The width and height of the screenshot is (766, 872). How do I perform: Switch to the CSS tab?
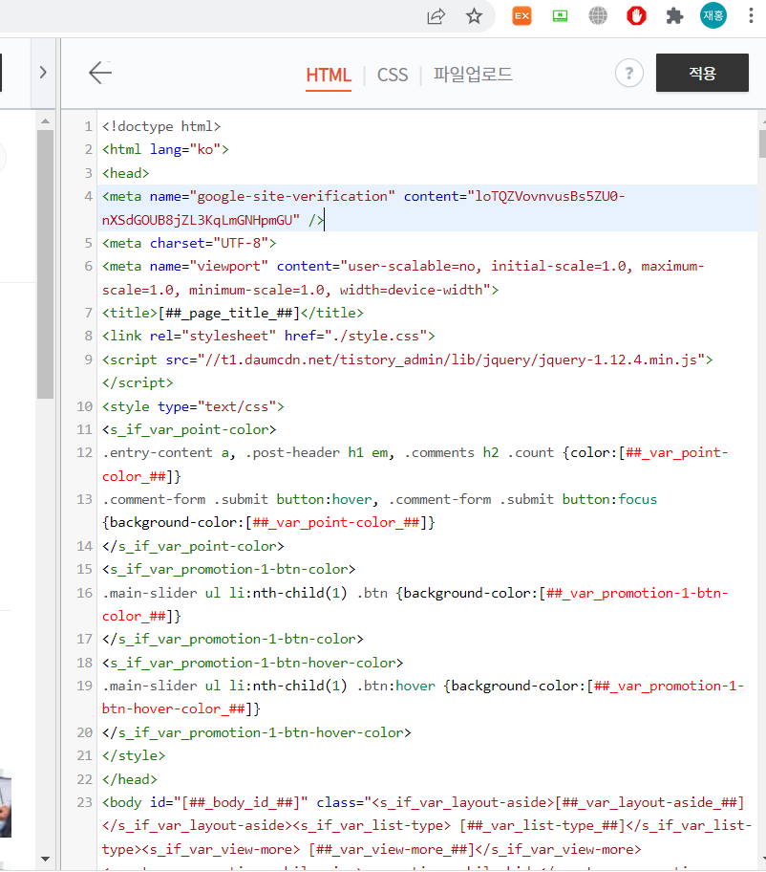(393, 75)
